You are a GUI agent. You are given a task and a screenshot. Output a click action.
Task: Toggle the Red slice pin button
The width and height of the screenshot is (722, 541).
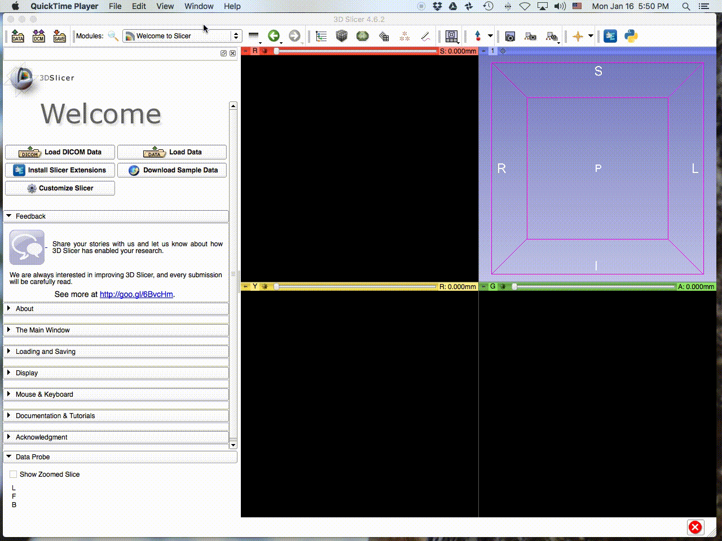point(246,51)
